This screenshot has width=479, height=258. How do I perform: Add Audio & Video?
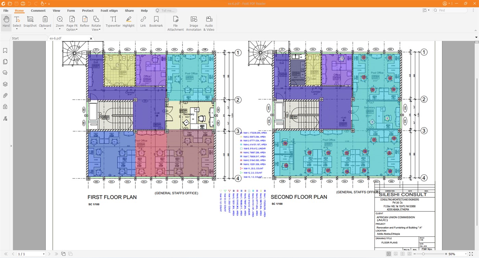click(x=209, y=23)
